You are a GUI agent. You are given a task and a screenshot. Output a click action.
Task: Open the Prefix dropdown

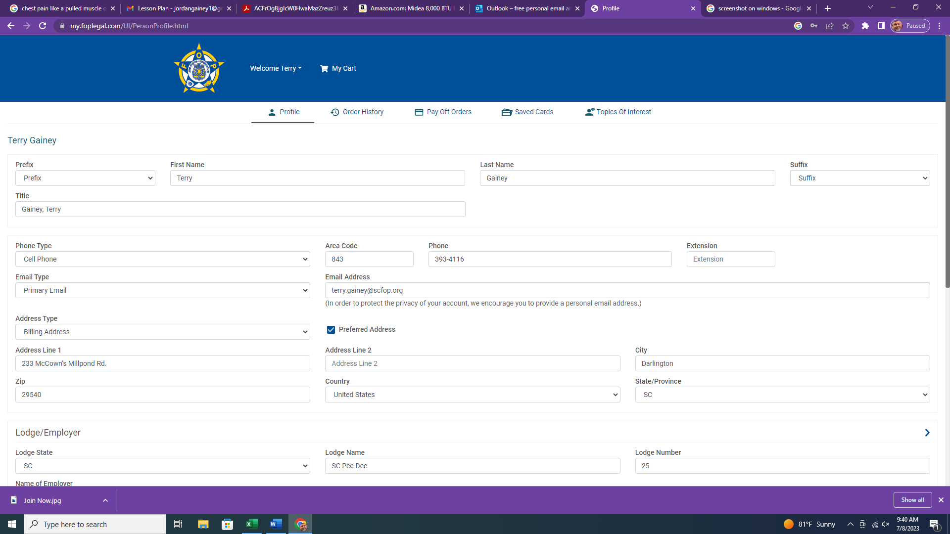pos(85,178)
